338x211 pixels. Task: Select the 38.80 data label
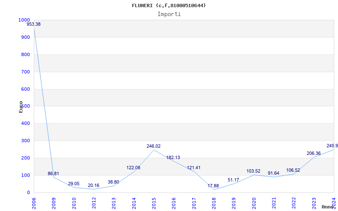point(113,182)
